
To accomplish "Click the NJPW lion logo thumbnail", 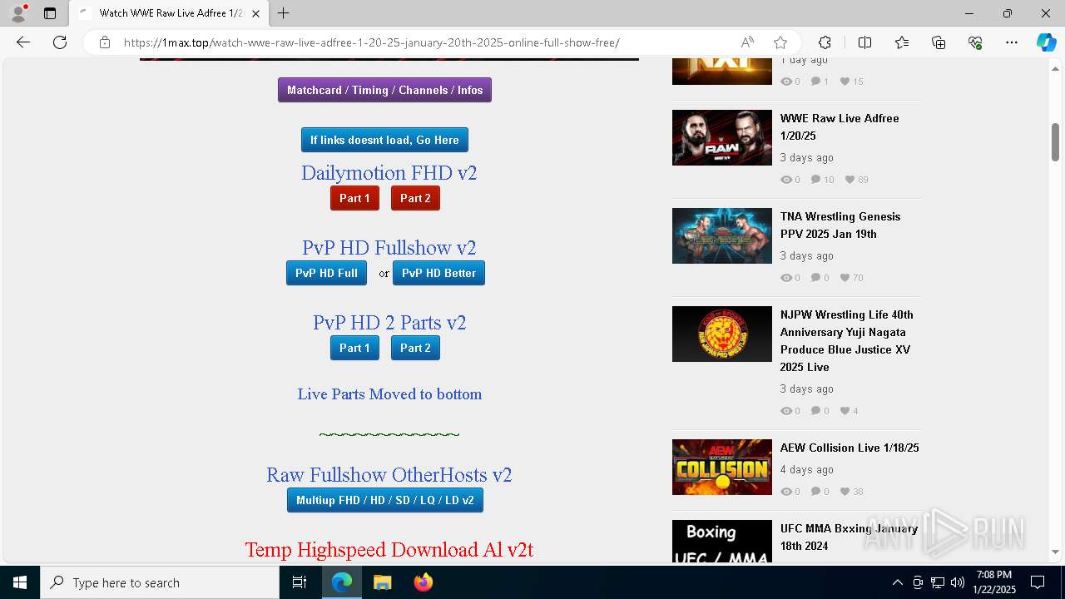I will click(722, 334).
